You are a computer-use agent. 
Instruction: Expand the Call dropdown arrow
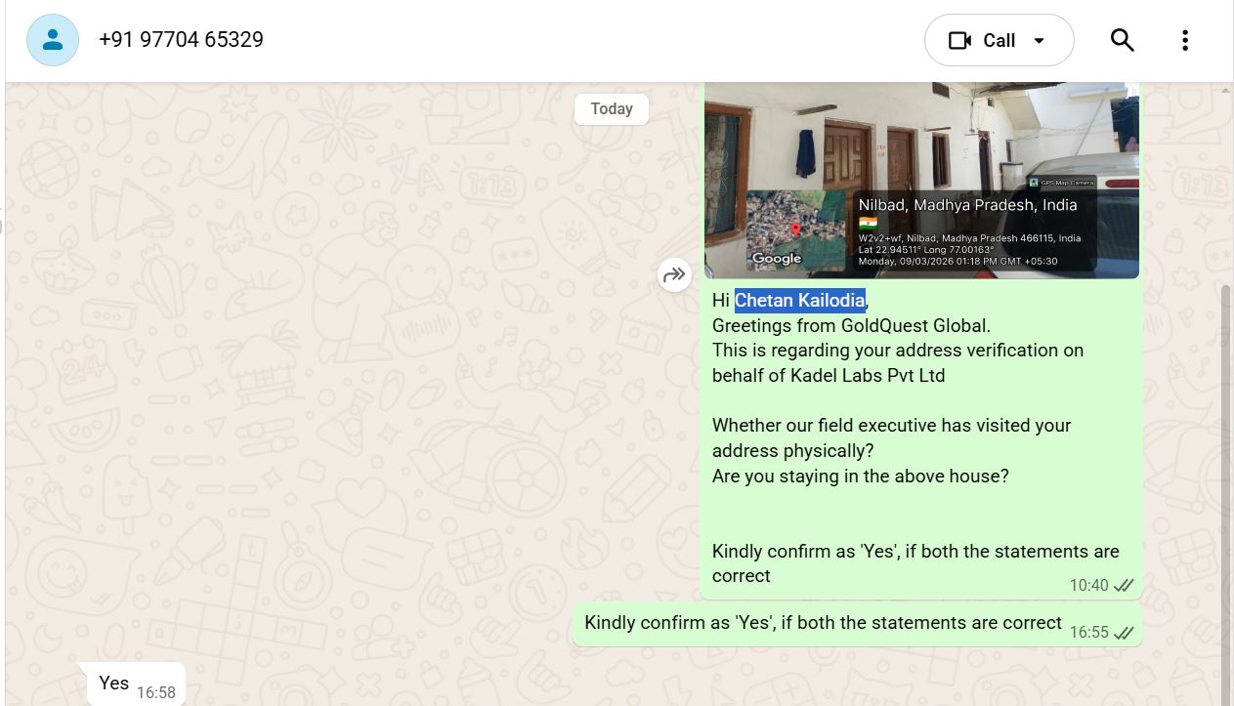point(1039,41)
